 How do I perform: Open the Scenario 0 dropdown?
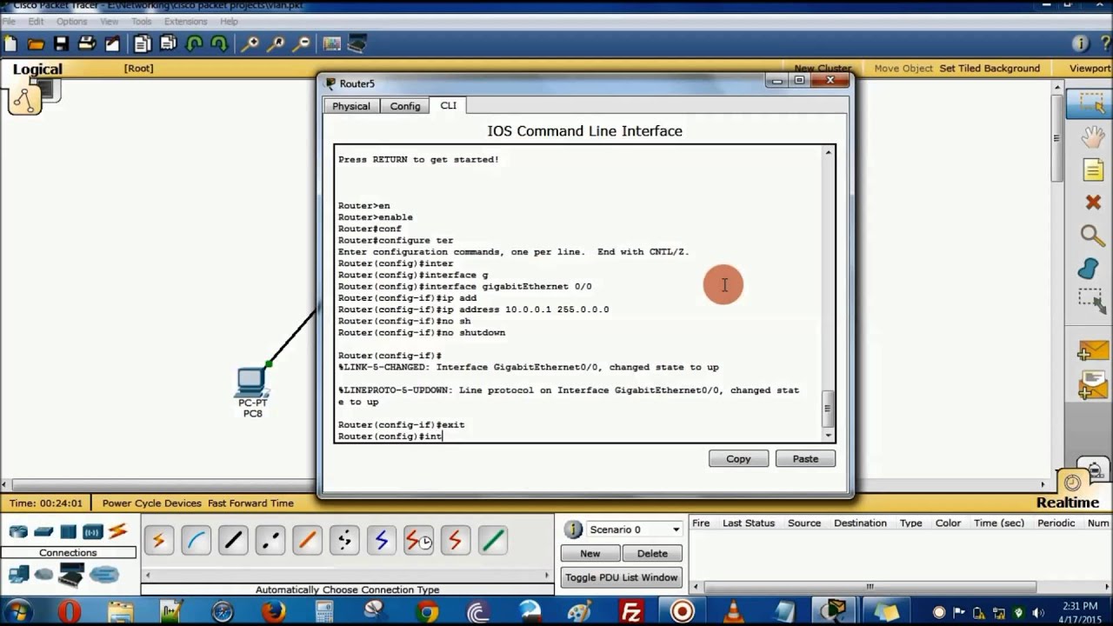[x=635, y=529]
